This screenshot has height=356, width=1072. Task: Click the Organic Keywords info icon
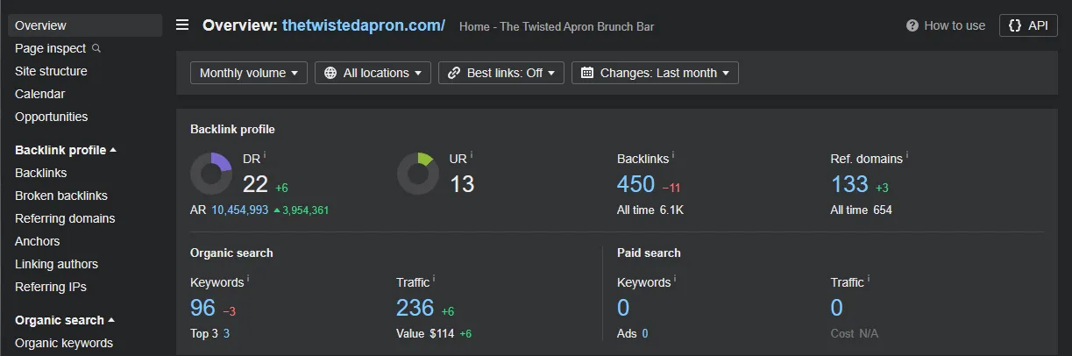click(248, 279)
